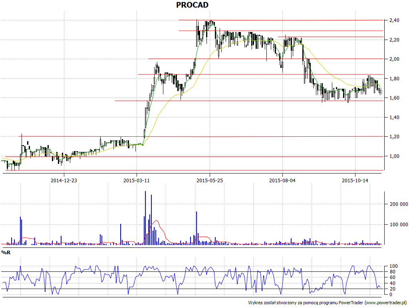This screenshot has height=307, width=409.
Task: Click the 100 level on %R axis
Action: coord(393,266)
